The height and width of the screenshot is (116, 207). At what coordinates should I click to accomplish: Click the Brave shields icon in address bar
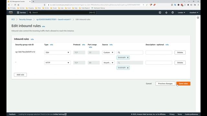point(151,5)
